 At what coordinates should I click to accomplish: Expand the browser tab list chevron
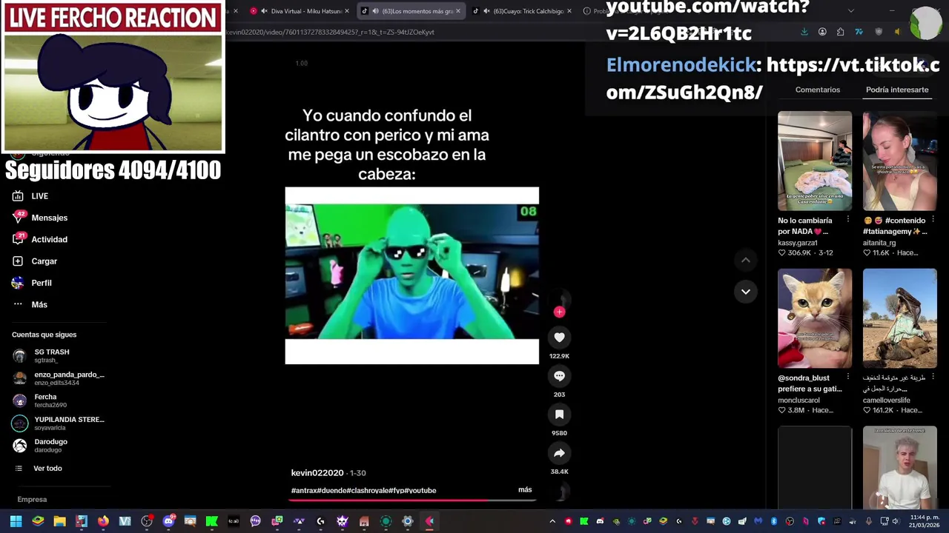(x=850, y=11)
